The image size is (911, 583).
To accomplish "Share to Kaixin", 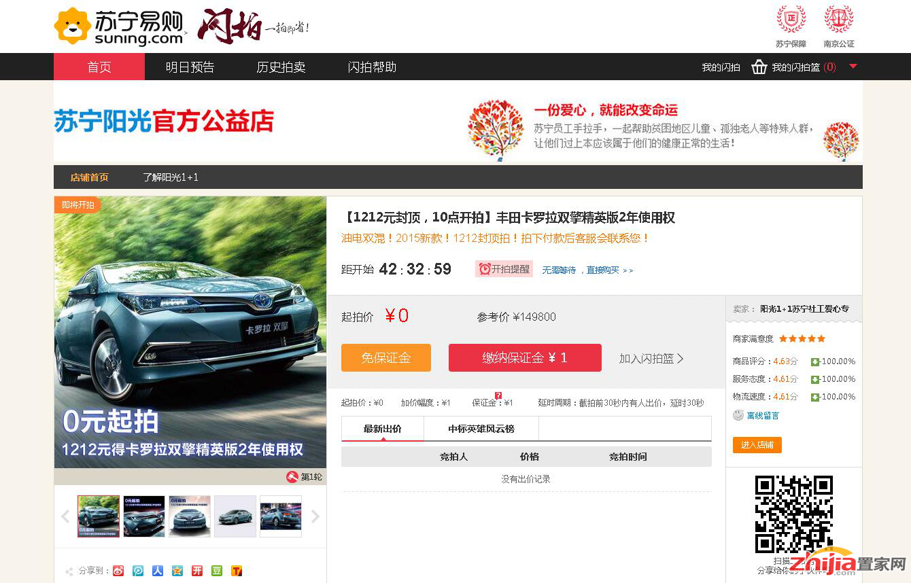I will 197,571.
